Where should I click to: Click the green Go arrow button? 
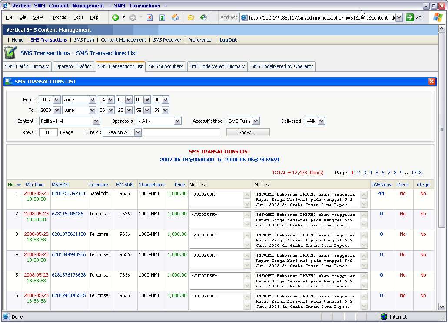tap(409, 18)
